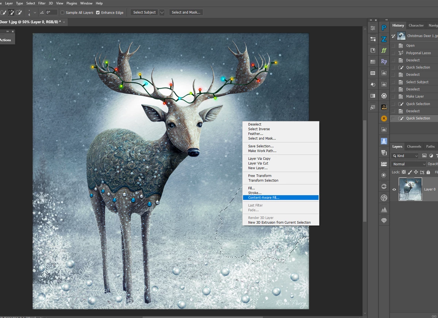Open the blue fly plugin icon

(384, 141)
